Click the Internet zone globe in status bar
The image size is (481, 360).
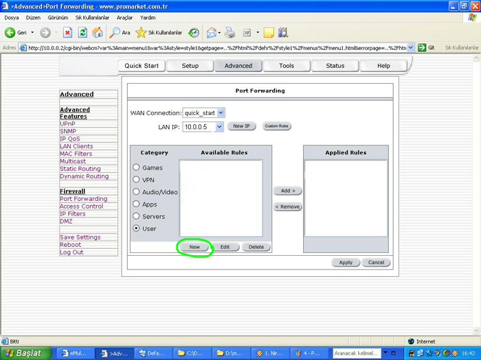click(x=411, y=341)
